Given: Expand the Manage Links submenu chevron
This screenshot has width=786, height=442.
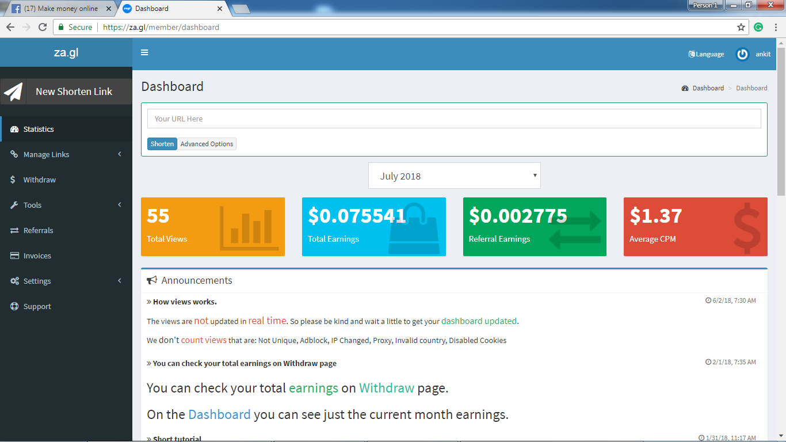Looking at the screenshot, I should 120,154.
